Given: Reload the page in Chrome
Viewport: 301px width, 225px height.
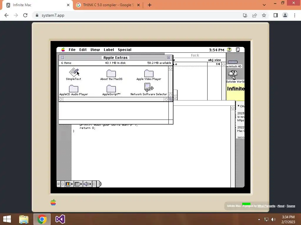Looking at the screenshot, I should (x=25, y=15).
